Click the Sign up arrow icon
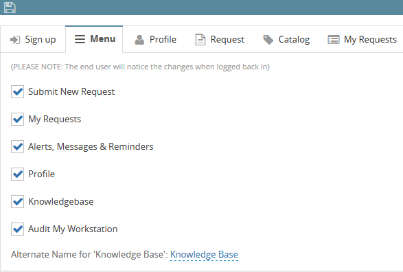The height and width of the screenshot is (272, 403). (x=15, y=40)
